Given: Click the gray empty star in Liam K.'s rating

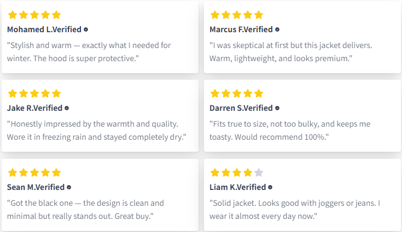Looking at the screenshot, I should [259, 172].
